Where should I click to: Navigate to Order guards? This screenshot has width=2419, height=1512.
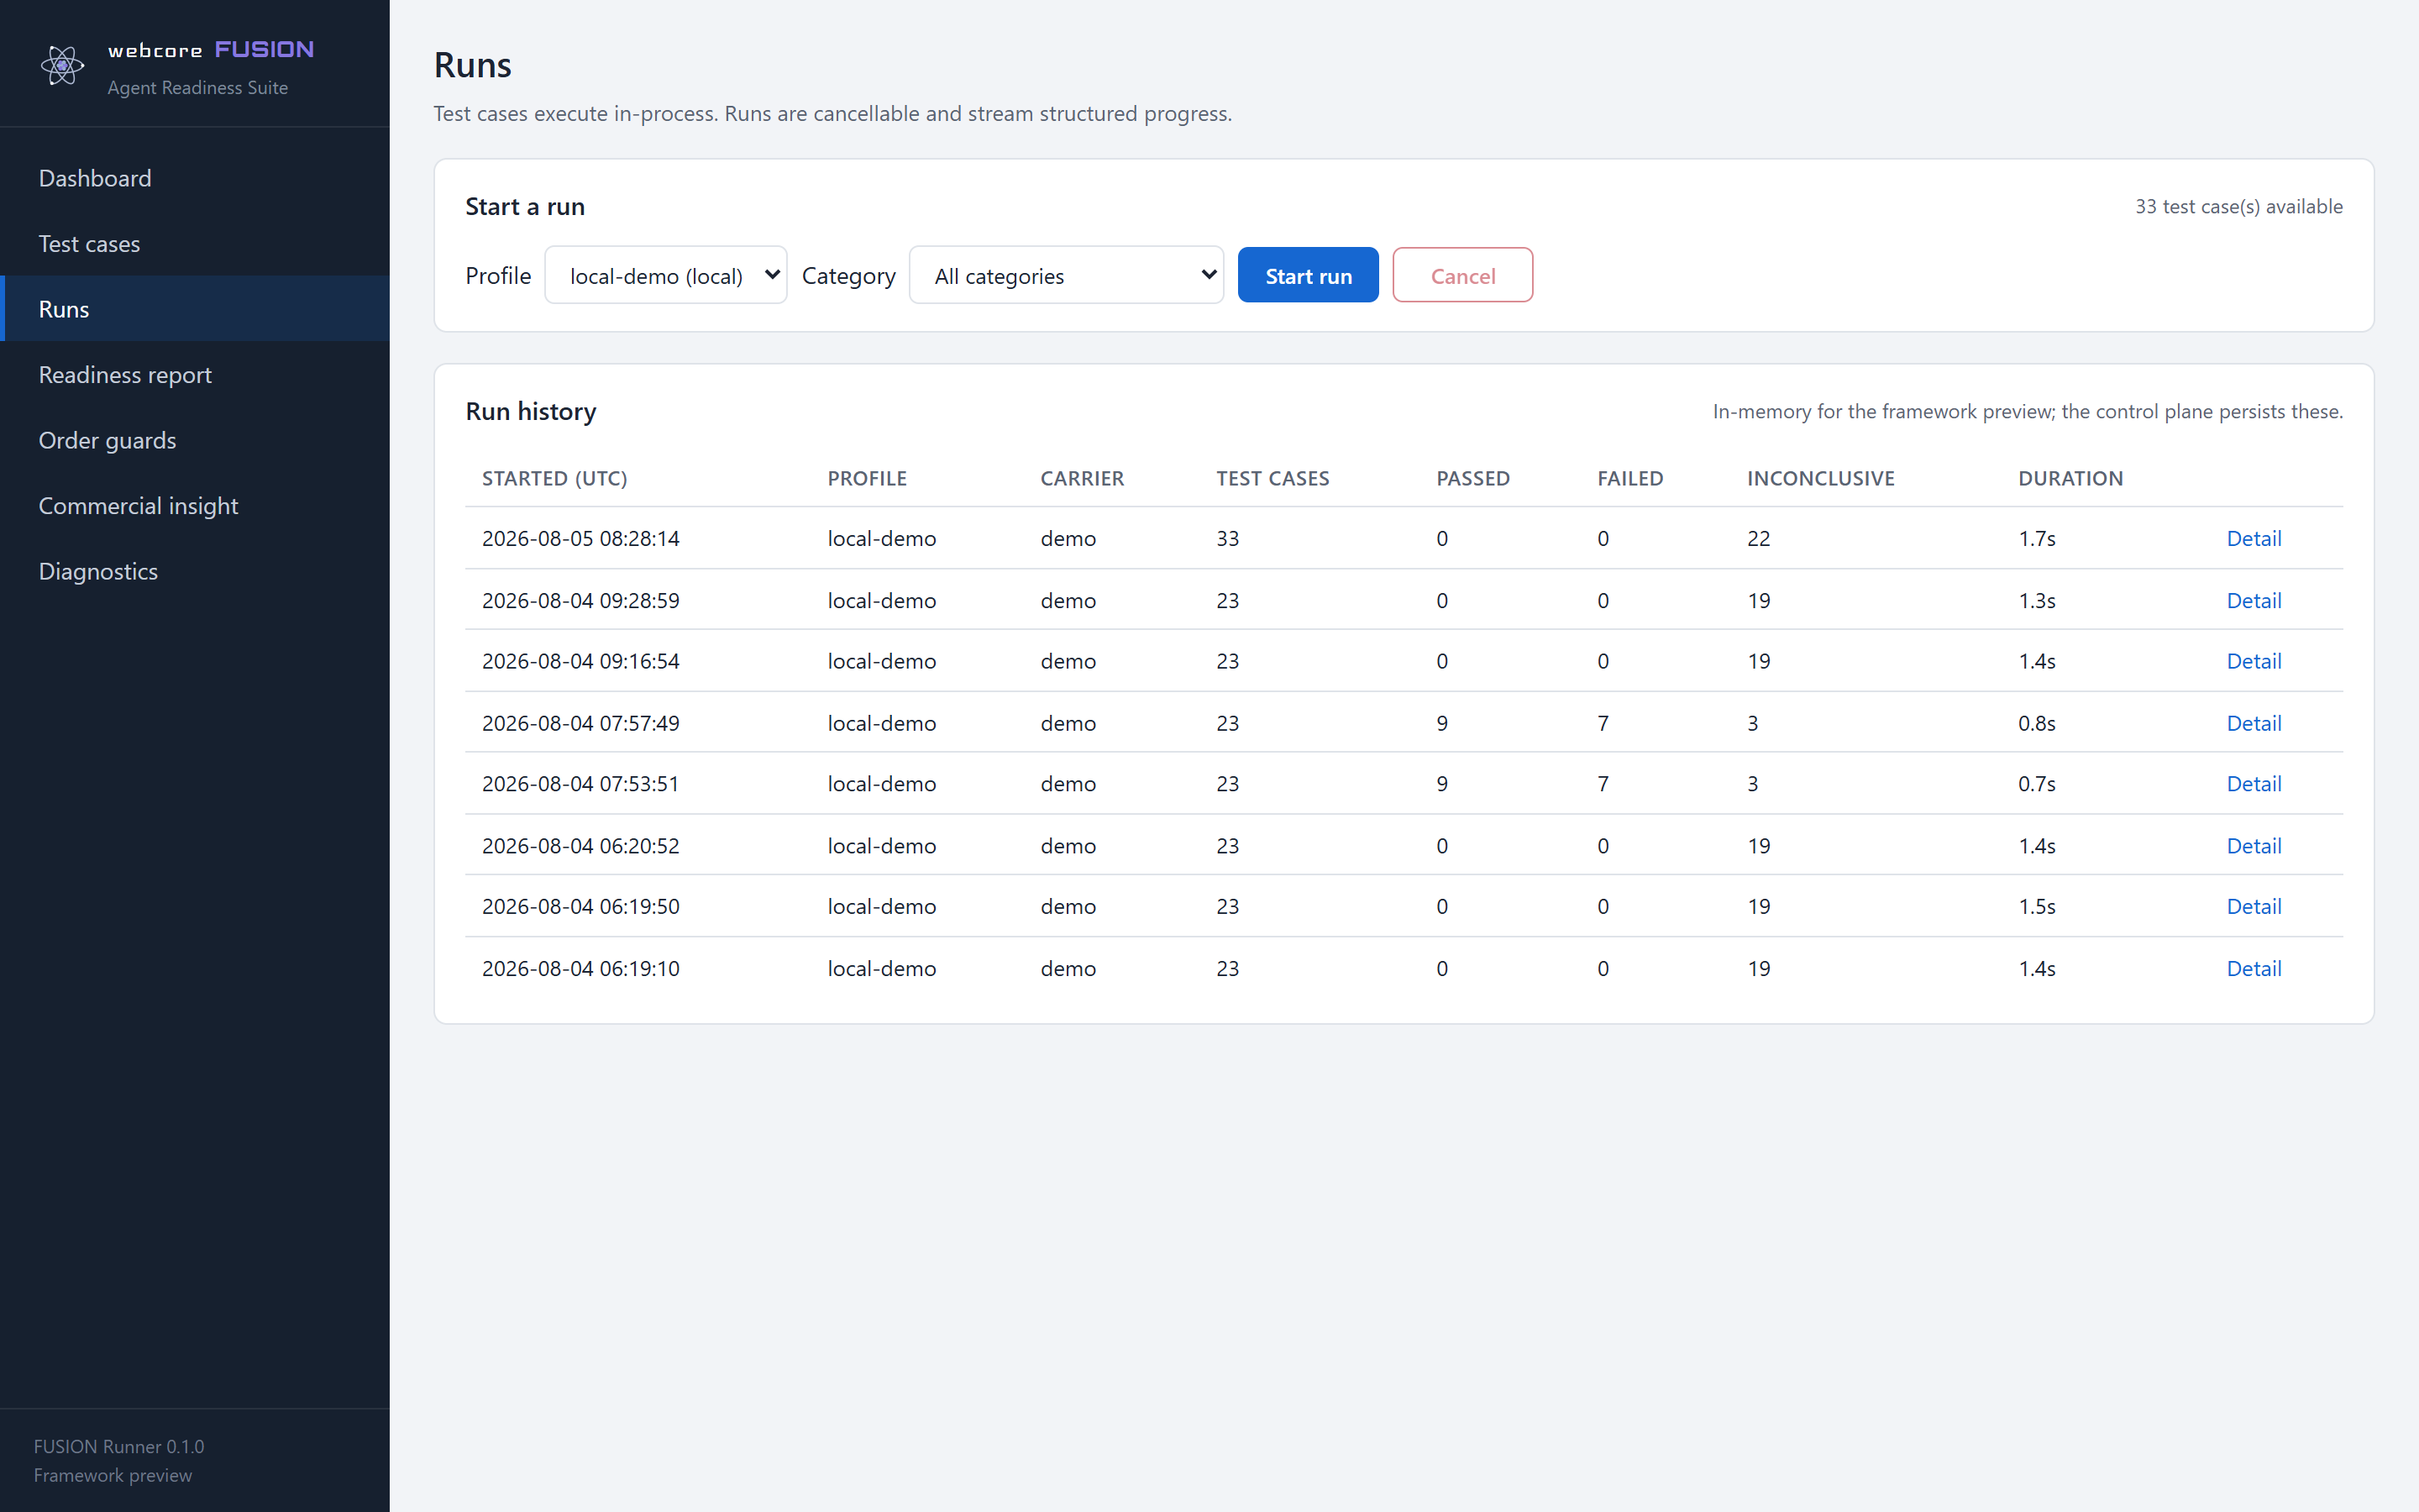click(x=195, y=440)
